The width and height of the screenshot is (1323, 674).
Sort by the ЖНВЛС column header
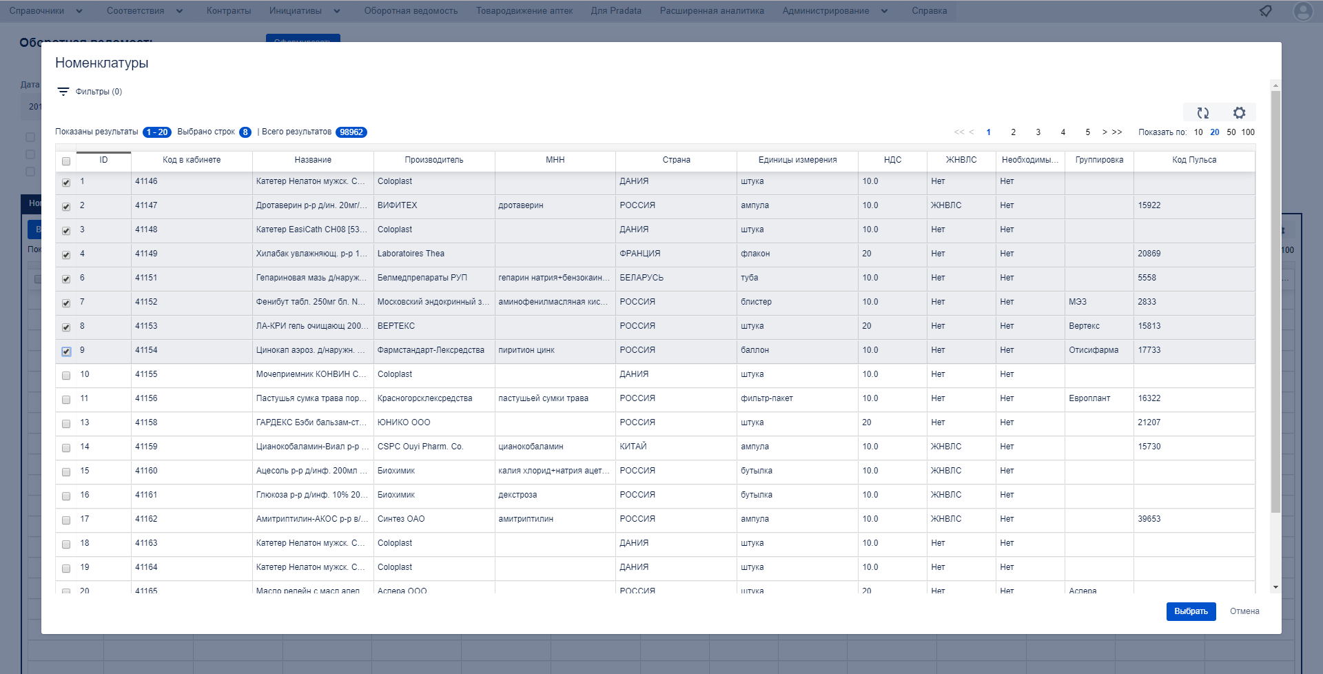(961, 160)
